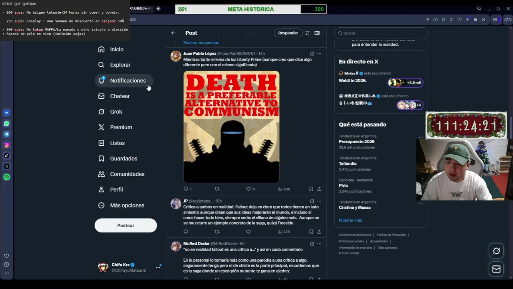This screenshot has height=289, width=513.
Task: Add page to bookmarks with heart icon
Action: click(459, 20)
